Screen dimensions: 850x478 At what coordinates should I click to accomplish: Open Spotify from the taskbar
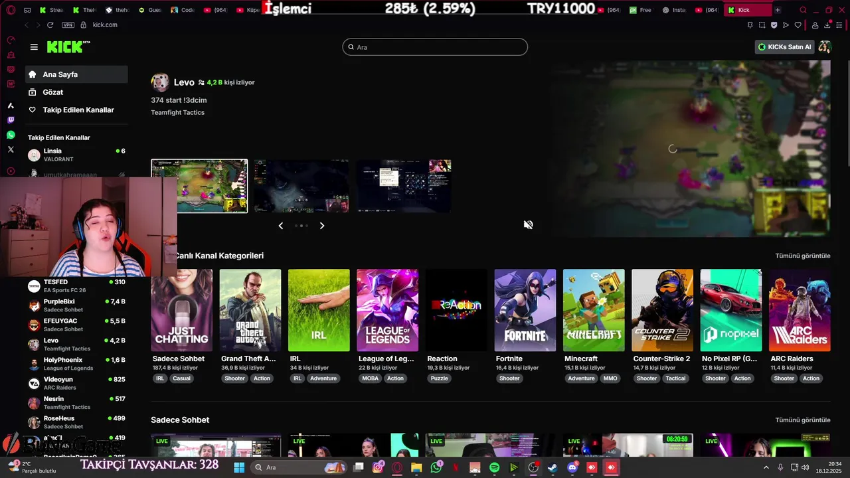pyautogui.click(x=494, y=467)
